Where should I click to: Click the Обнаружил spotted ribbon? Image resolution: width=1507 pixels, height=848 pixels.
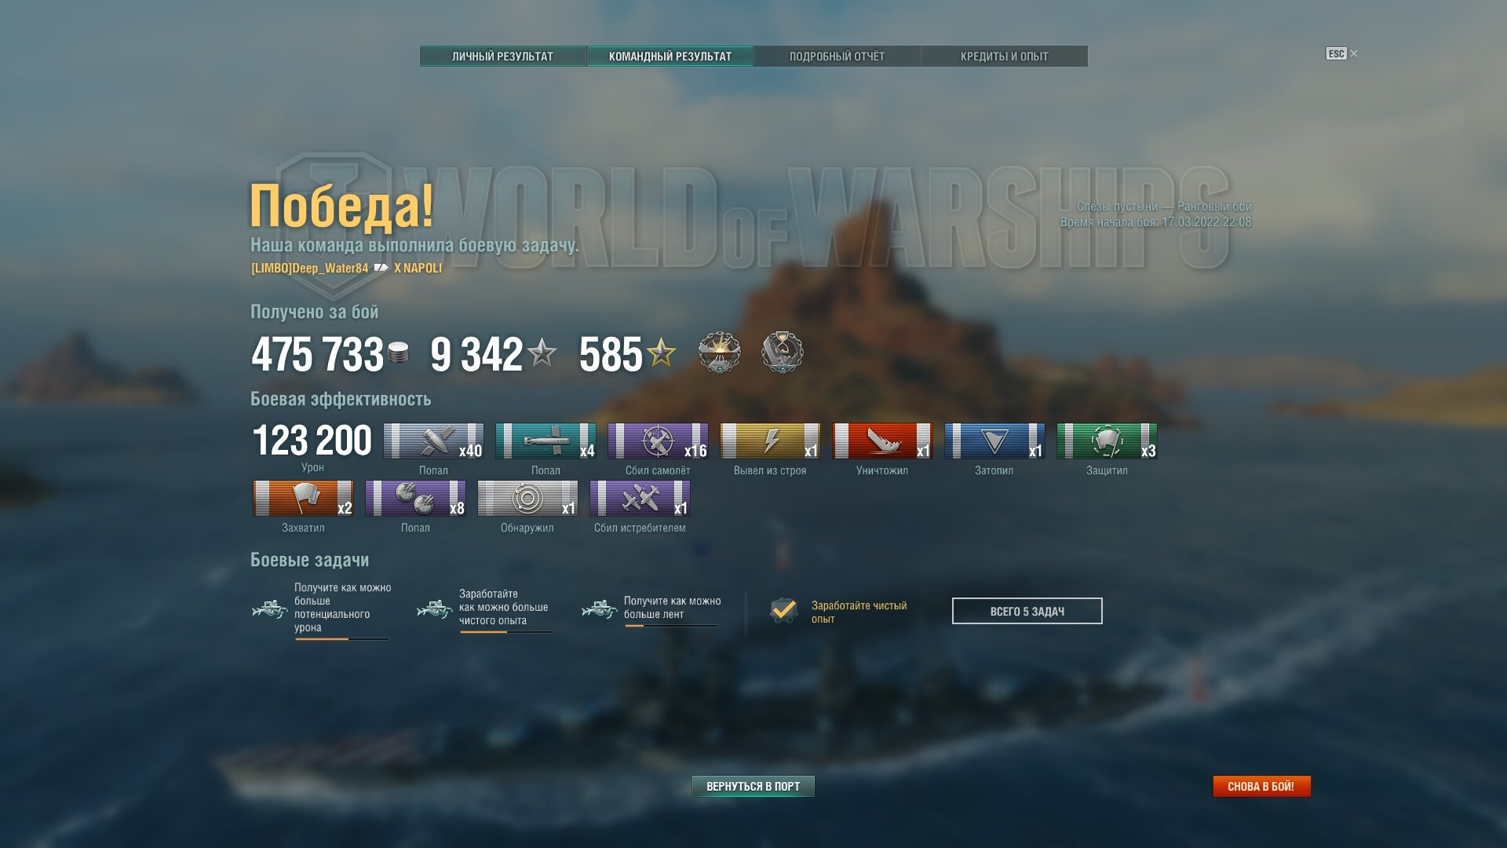527,498
